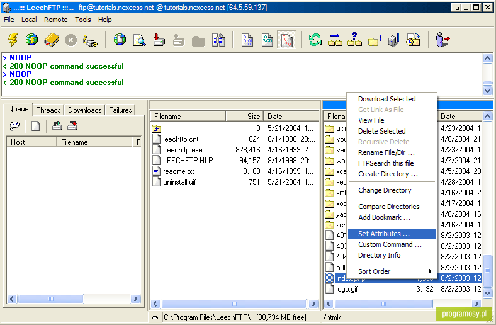Choose Change Directory in context menu

pyautogui.click(x=392, y=190)
